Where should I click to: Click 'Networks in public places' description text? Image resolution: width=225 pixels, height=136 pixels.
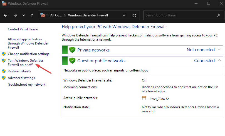106,70
